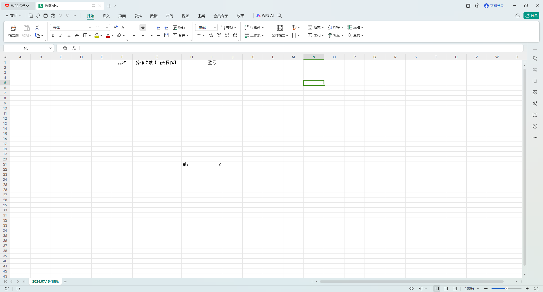Expand the font name dropdown

click(x=90, y=27)
